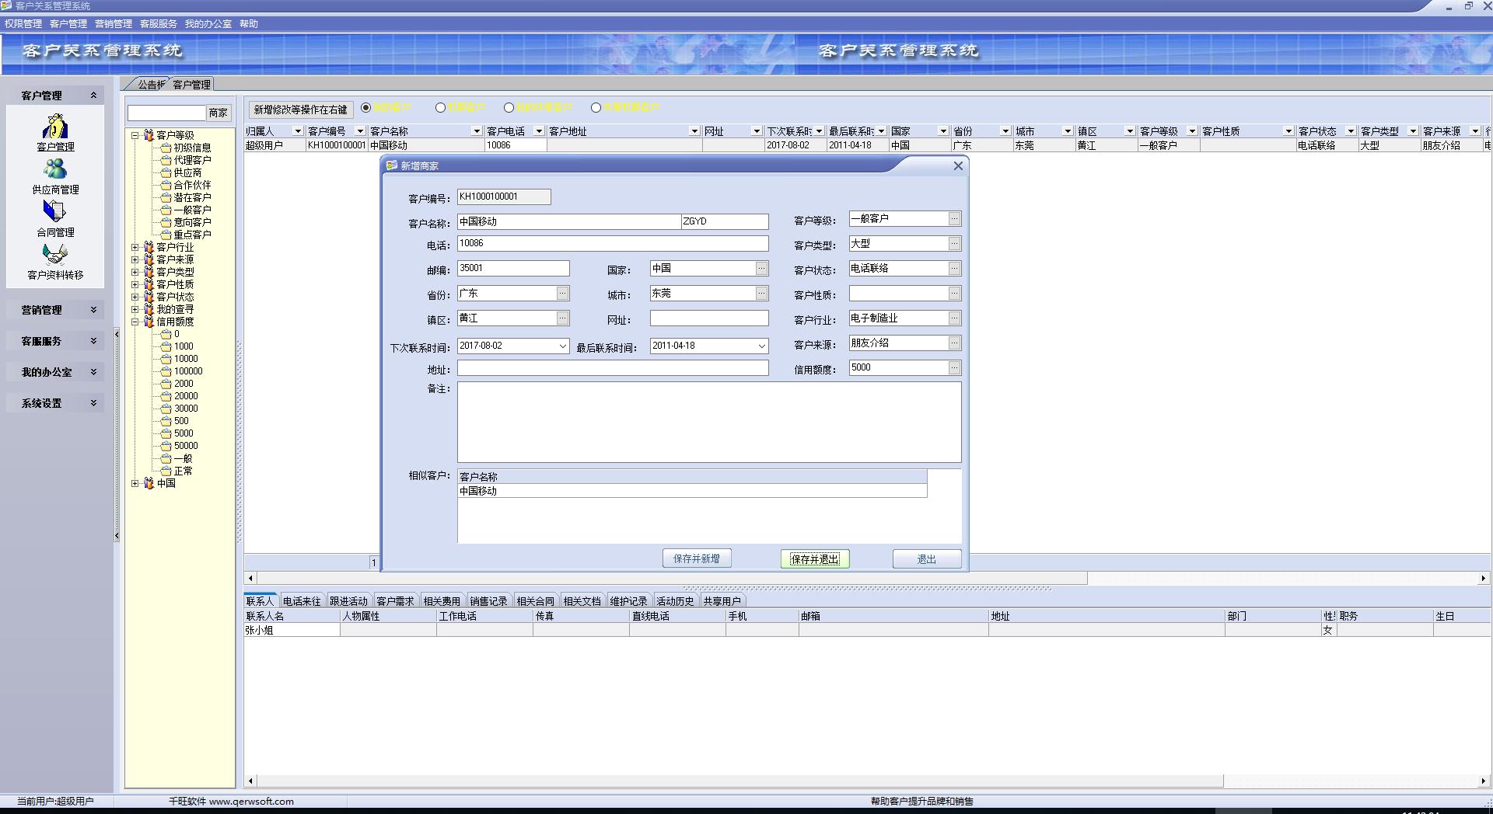Click the 潜在客户 folder icon
This screenshot has height=814, width=1493.
pos(166,197)
